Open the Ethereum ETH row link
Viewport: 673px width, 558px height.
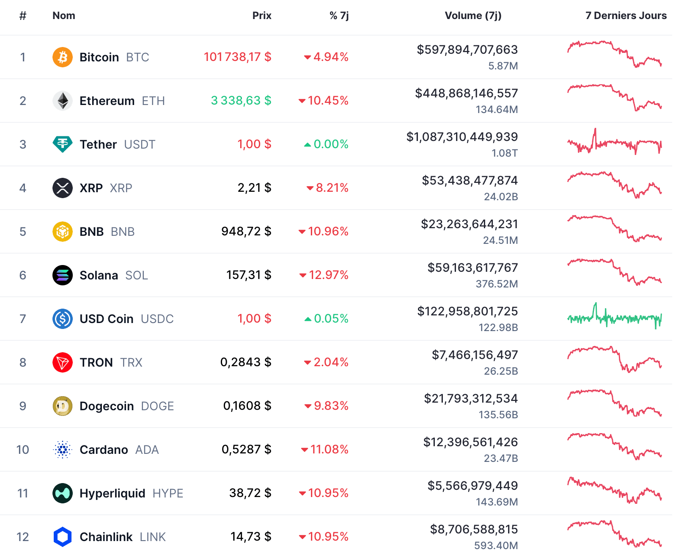(107, 100)
